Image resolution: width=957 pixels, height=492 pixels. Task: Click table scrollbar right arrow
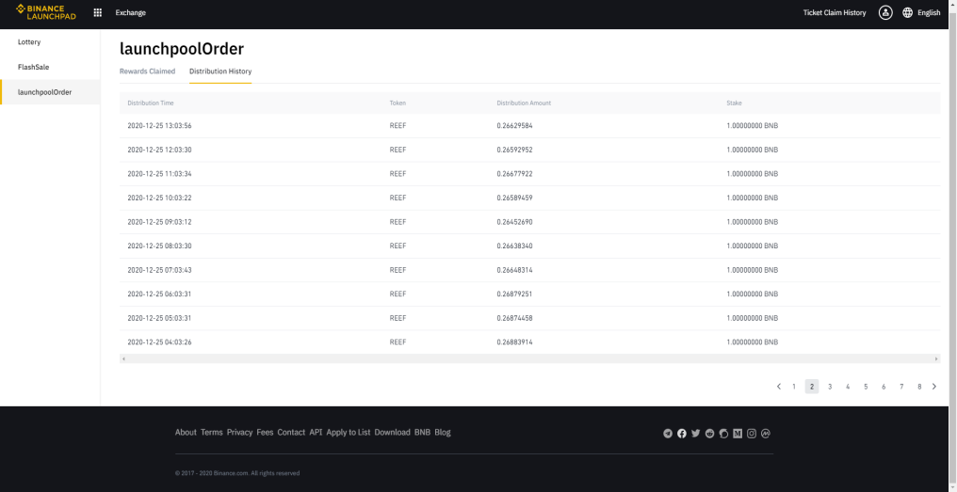[937, 359]
